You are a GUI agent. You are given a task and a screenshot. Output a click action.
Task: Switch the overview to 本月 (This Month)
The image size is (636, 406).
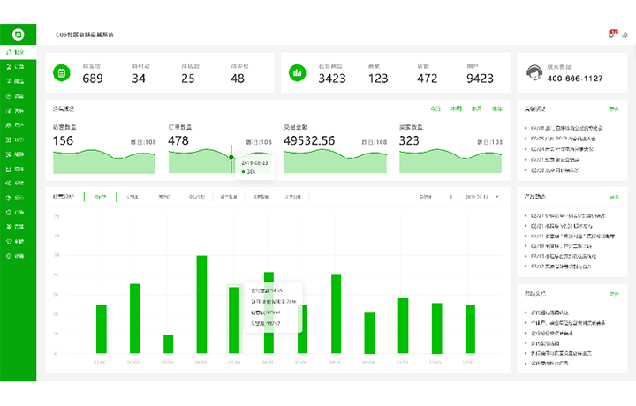[x=477, y=109]
